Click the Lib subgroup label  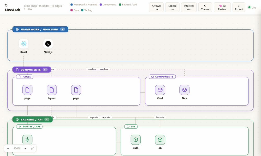[131, 127]
